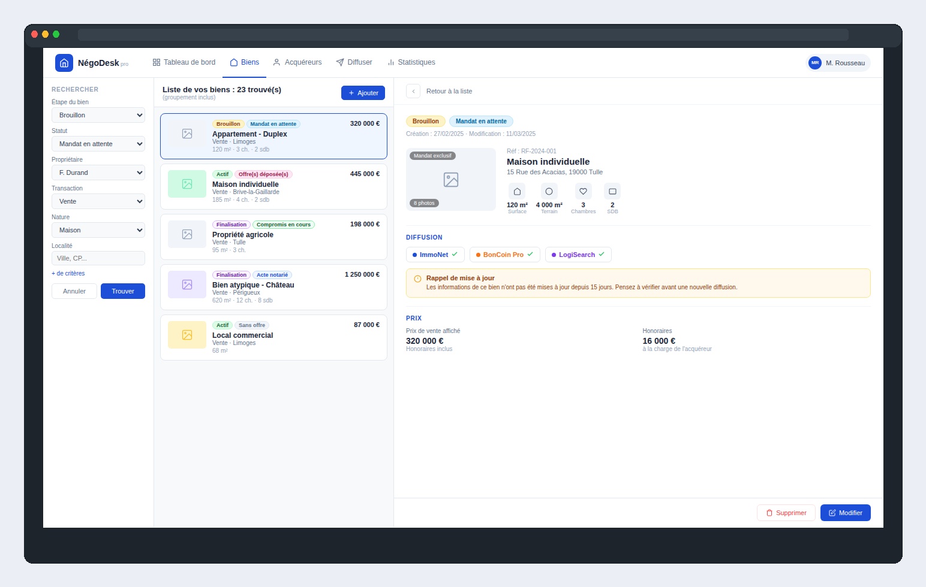
Task: Click the NégoDesk home logo icon
Action: coord(64,63)
